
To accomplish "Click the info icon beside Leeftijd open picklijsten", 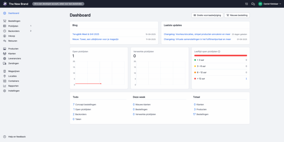I will [219, 51].
